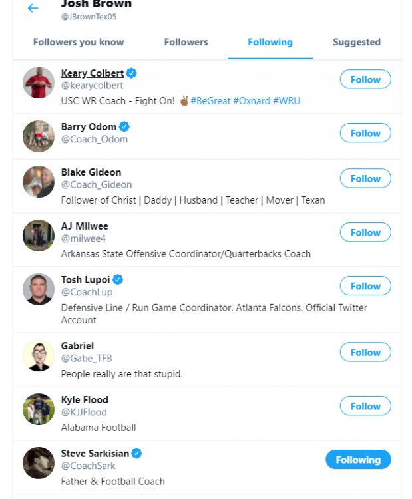Click the #Oxnard hashtag

pos(252,101)
